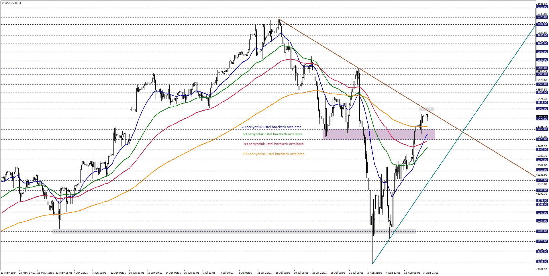The image size is (549, 276).
Task: Click the 5725.00 price level label
Action: tap(542, 17)
